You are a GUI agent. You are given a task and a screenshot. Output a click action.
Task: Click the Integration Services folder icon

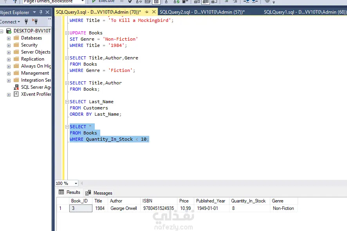pos(16,80)
